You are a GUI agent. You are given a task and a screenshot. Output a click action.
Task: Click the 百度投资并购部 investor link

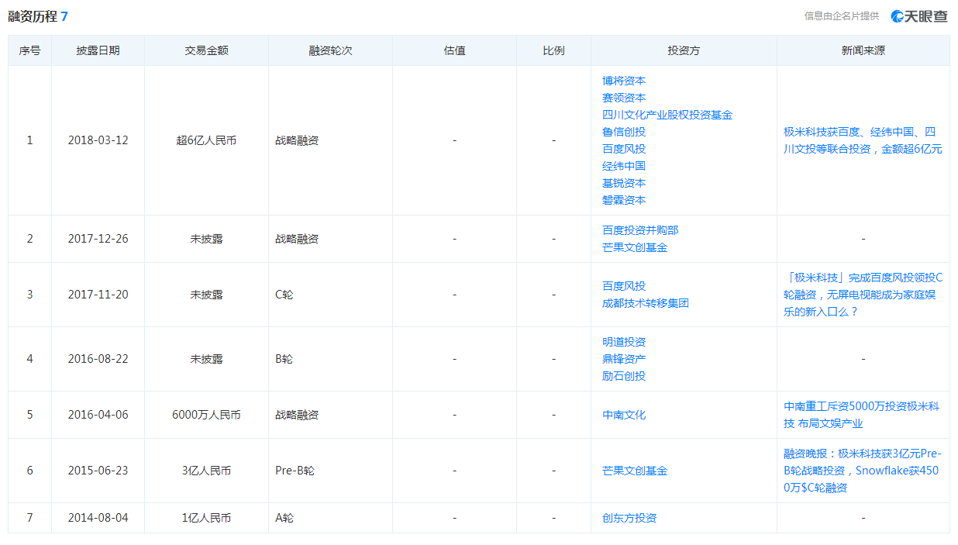(x=640, y=230)
